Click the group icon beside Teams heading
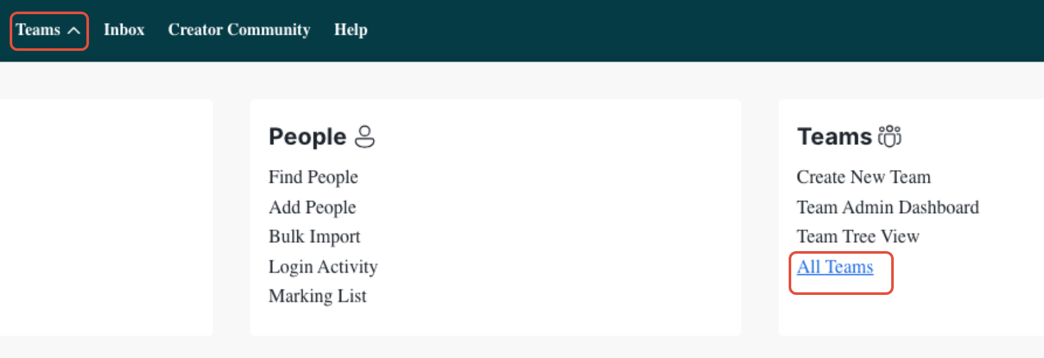The width and height of the screenshot is (1044, 358). tap(890, 137)
